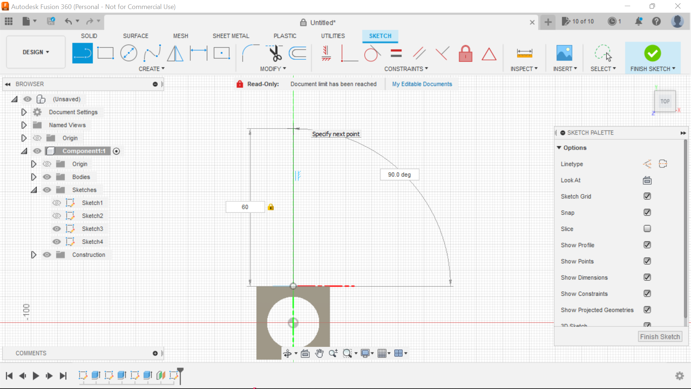This screenshot has height=389, width=691.
Task: Open My Editable Documents link
Action: coord(422,84)
